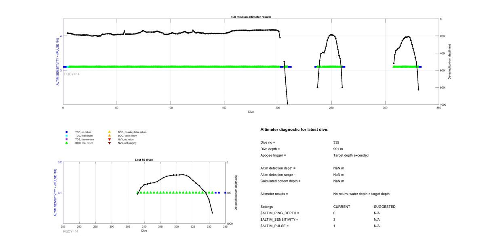Screen dimensions: 485x251
Task: Select the 'Last 50 dives' plot title
Action: [x=144, y=160]
